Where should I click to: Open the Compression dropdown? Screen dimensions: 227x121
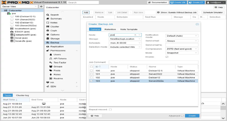coord(196,49)
